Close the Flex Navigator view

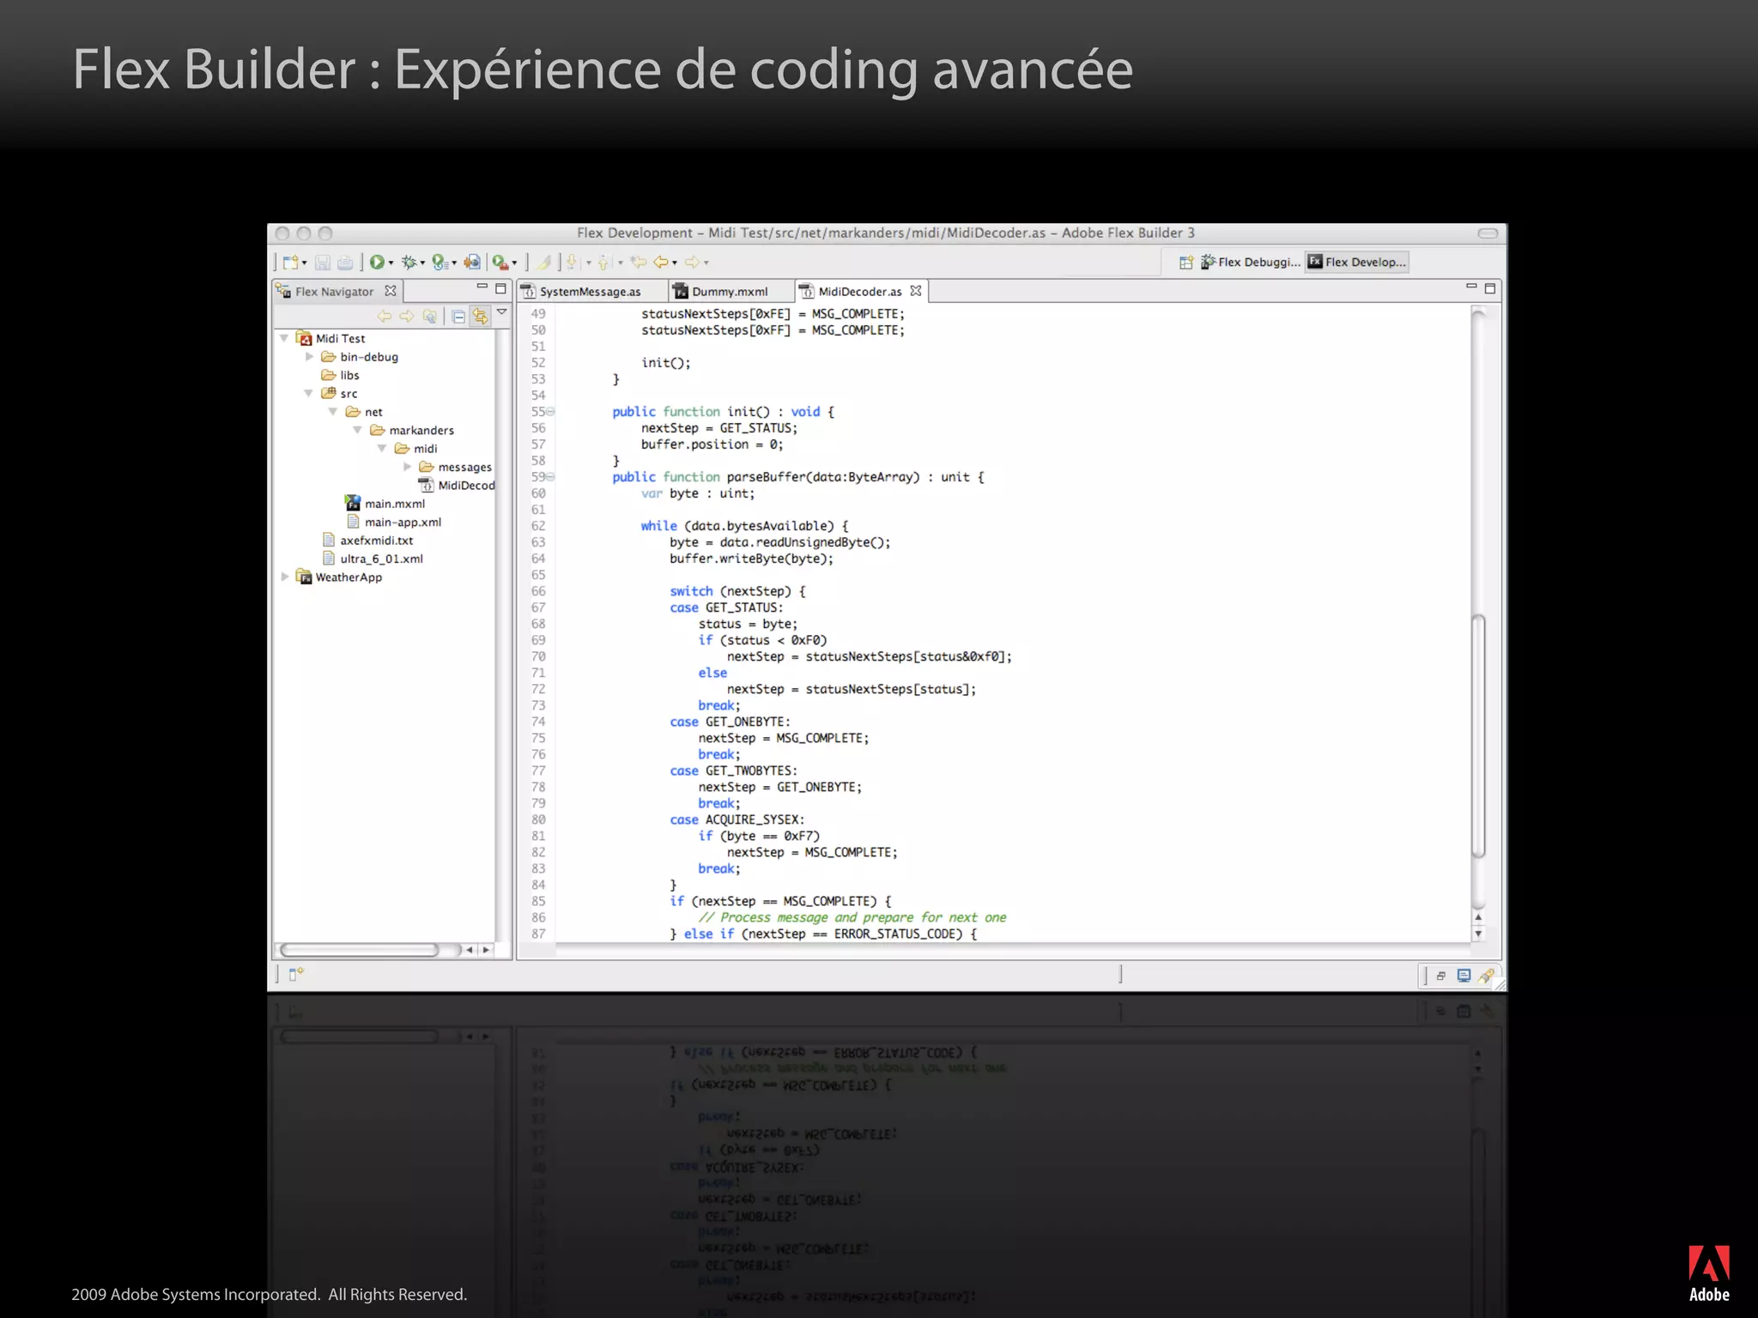[x=391, y=291]
